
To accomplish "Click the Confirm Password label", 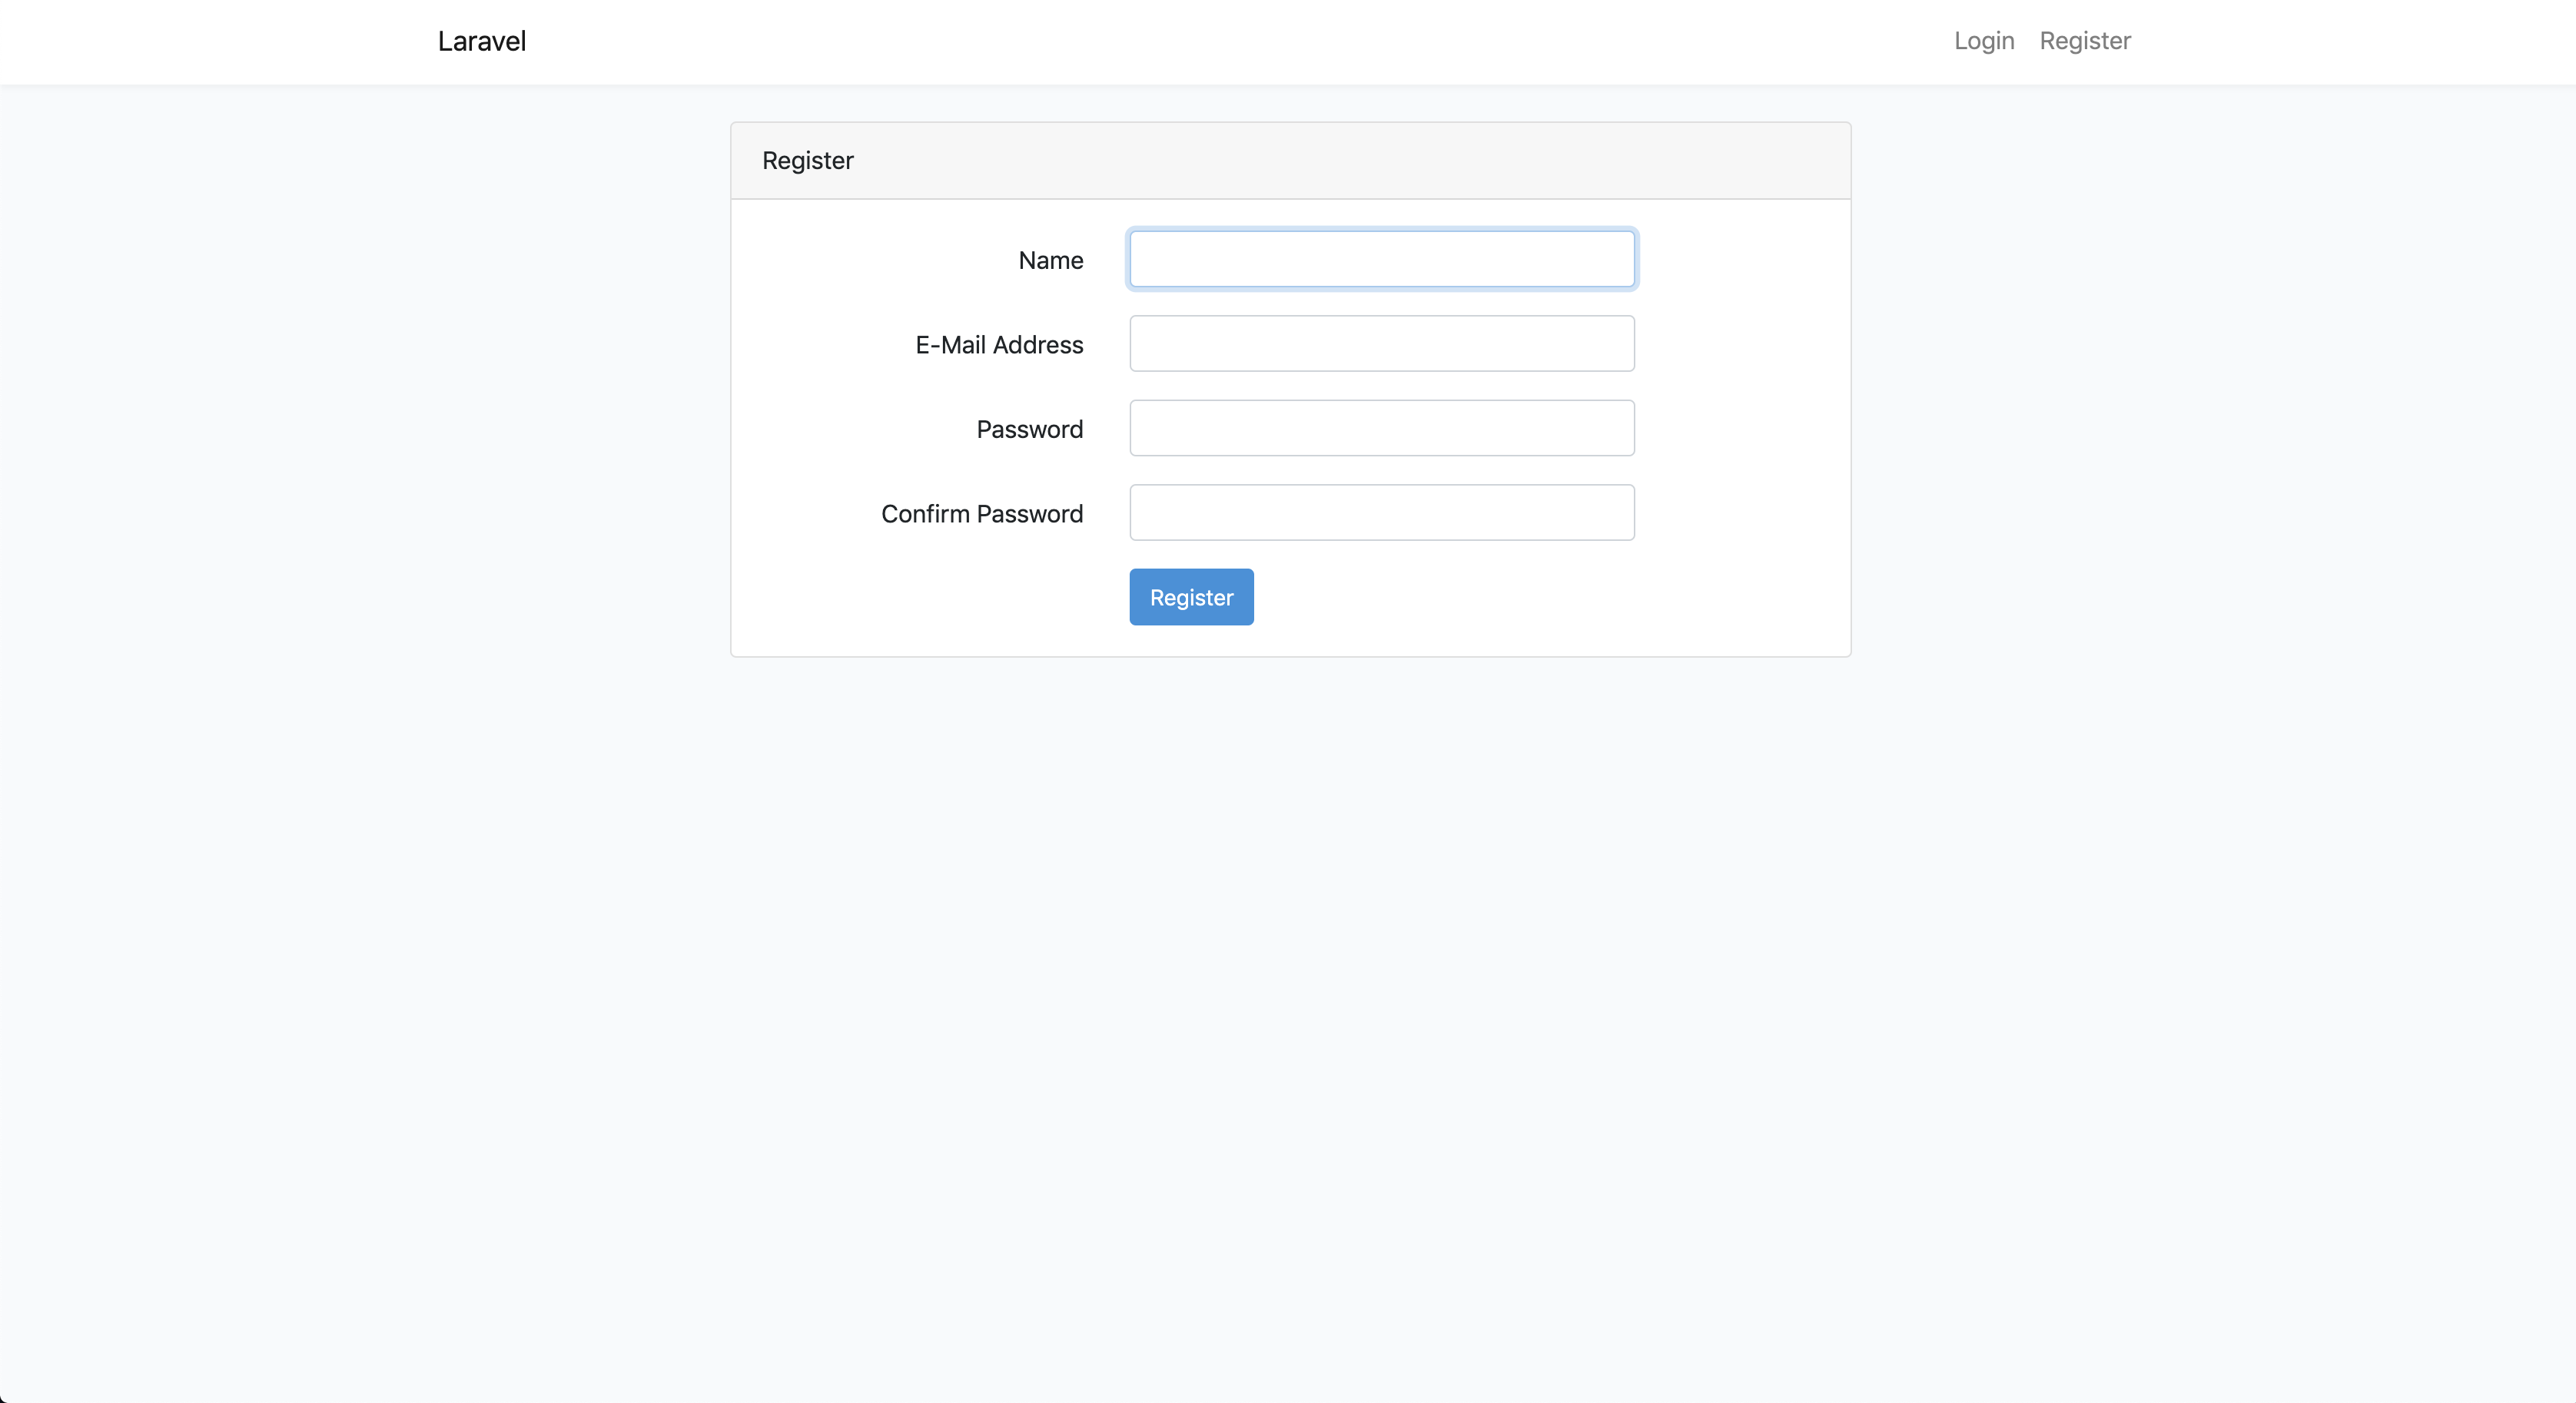I will (x=983, y=513).
